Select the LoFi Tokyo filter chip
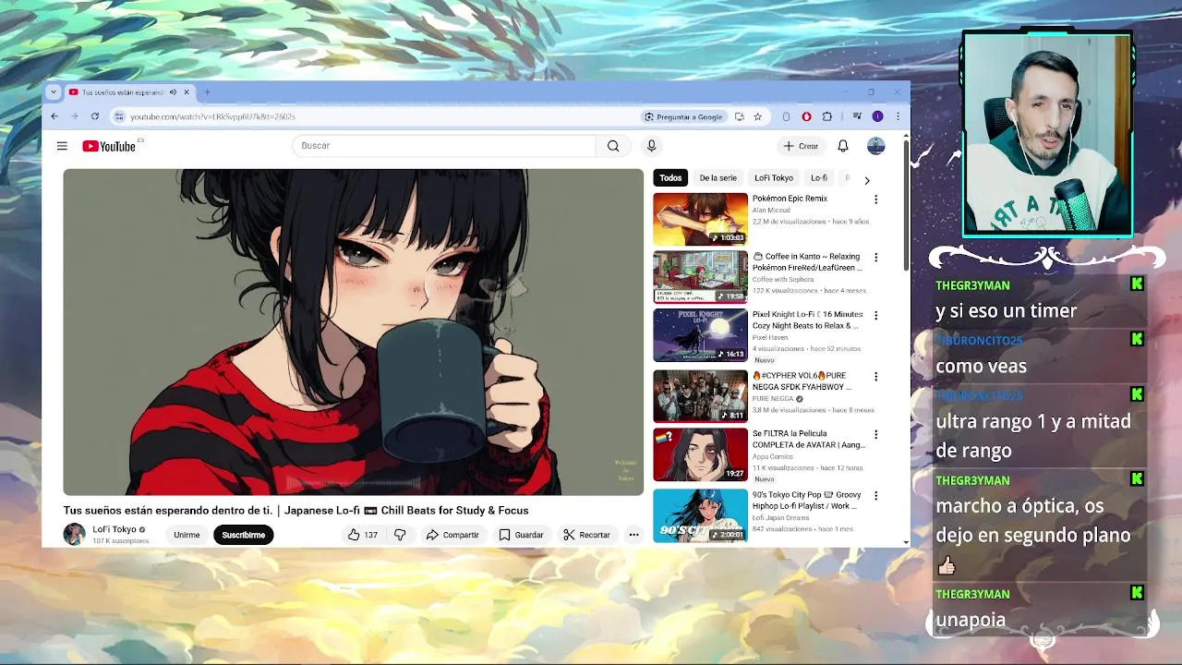The width and height of the screenshot is (1182, 665). pos(774,177)
